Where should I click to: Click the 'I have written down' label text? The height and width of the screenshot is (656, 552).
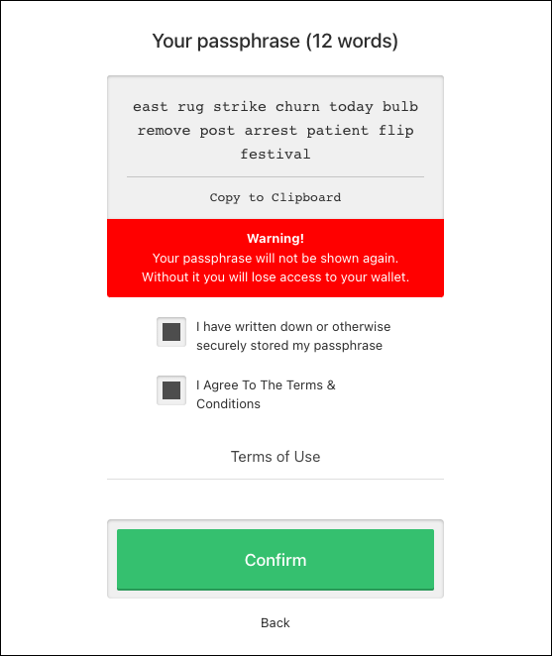pyautogui.click(x=293, y=336)
